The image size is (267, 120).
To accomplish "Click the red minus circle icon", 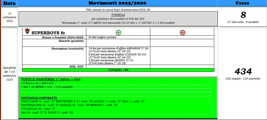I will (182, 32).
